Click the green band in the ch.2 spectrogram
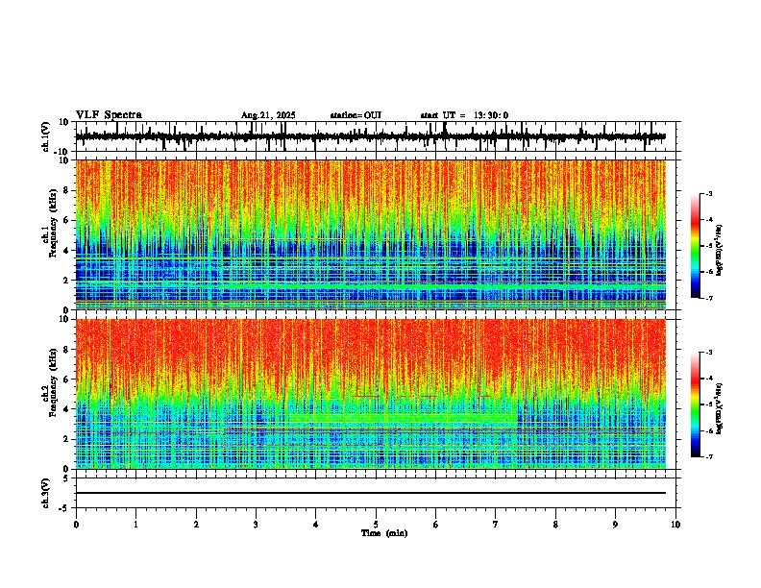Image resolution: width=761 pixels, height=588 pixels. tap(401, 418)
